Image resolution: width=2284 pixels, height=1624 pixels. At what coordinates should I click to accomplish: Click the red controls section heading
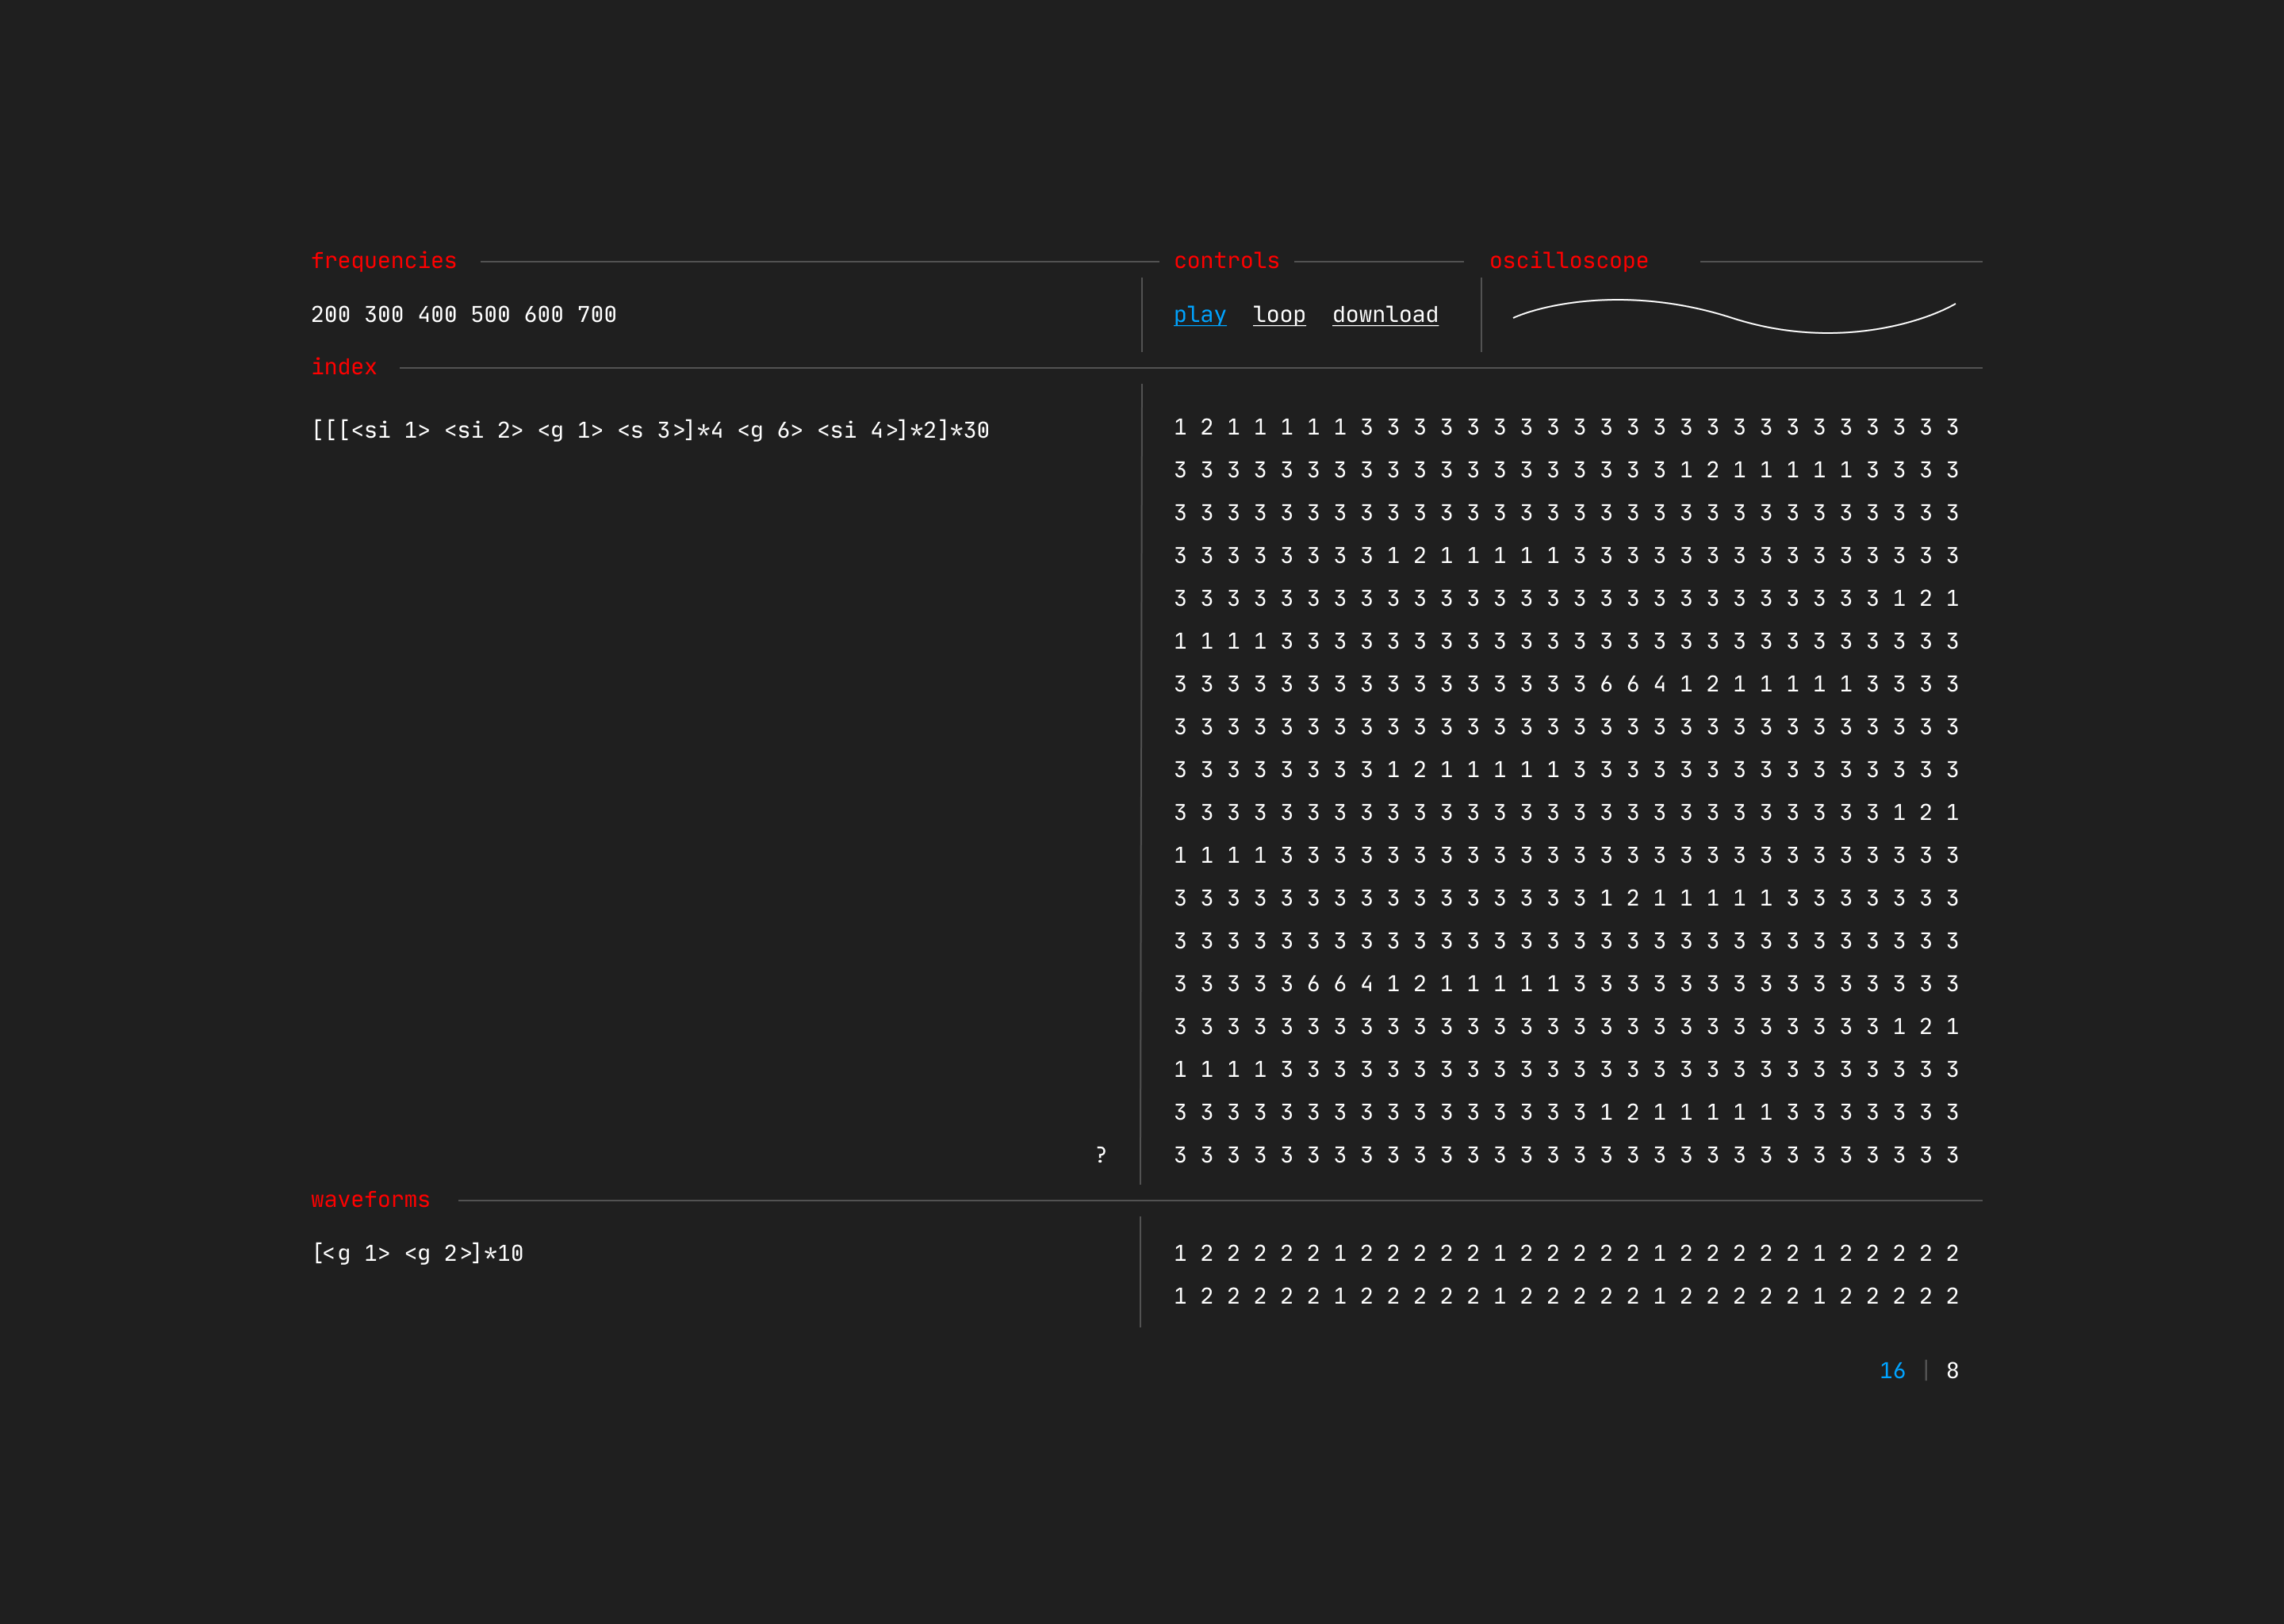click(1226, 261)
